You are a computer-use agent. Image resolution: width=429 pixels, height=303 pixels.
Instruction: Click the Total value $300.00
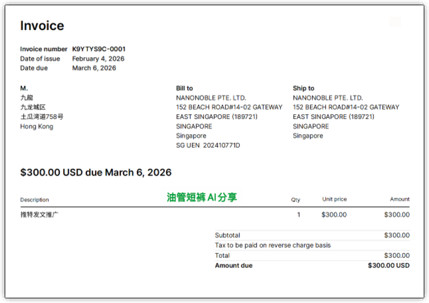coord(396,256)
